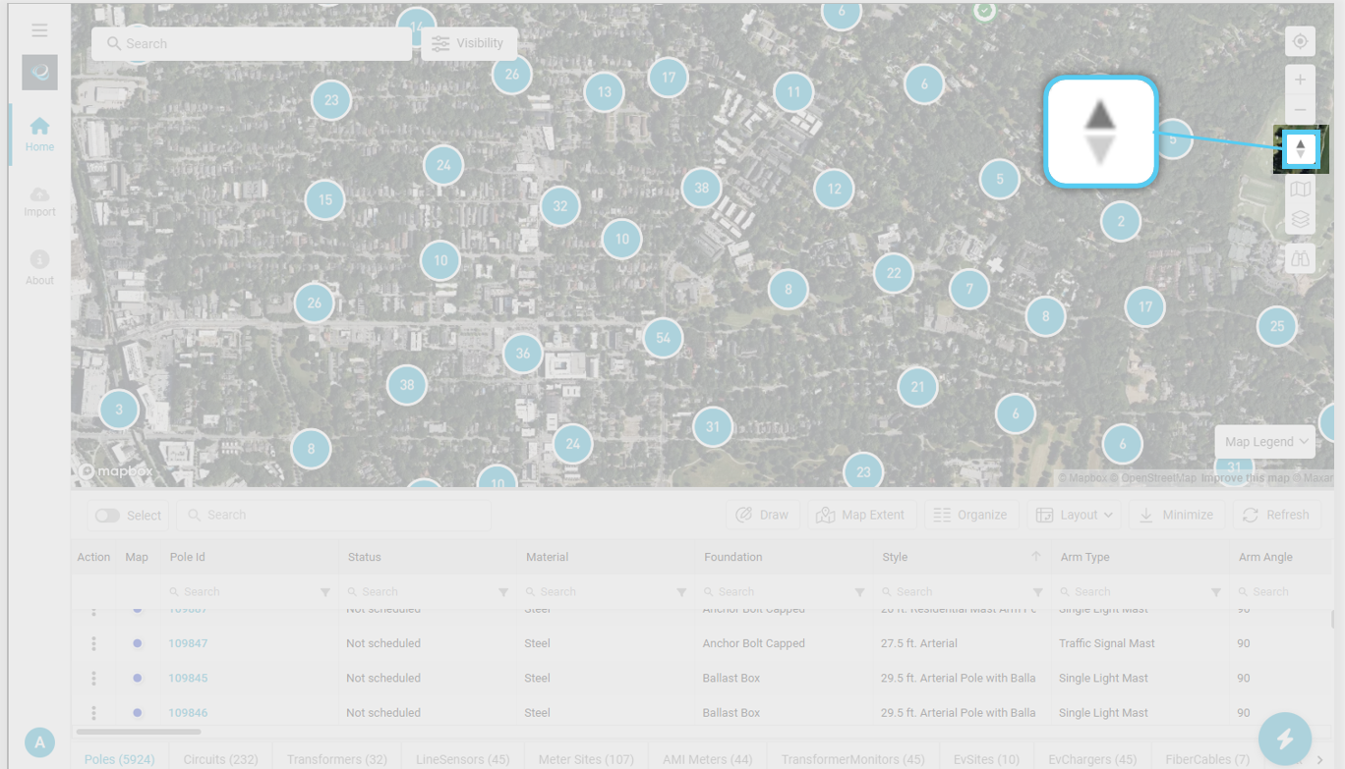Image resolution: width=1345 pixels, height=769 pixels.
Task: Go to Home in the sidebar
Action: [39, 135]
